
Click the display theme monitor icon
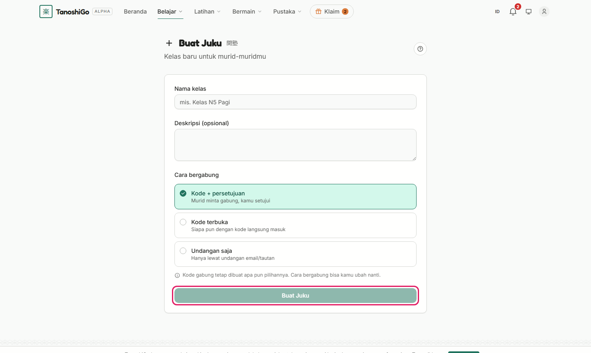pos(529,11)
